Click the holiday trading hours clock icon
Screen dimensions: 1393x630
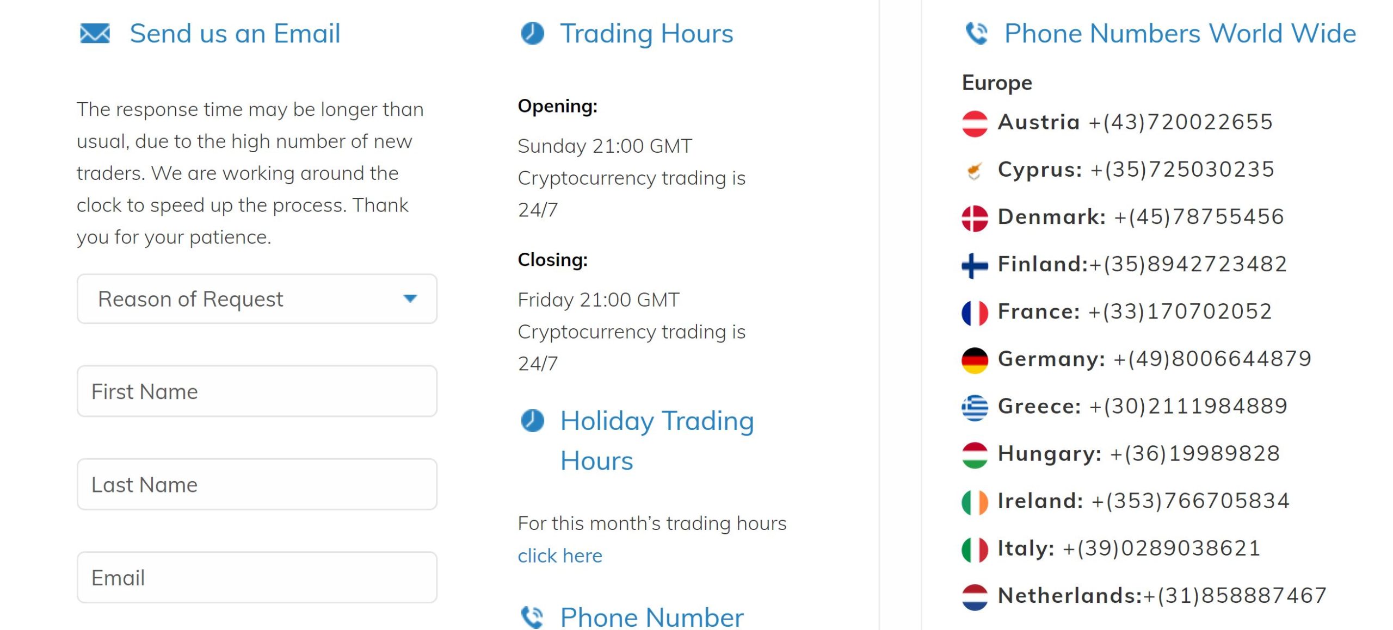(x=531, y=421)
